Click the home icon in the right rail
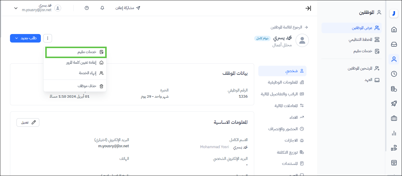This screenshot has height=176, width=402. click(x=394, y=29)
